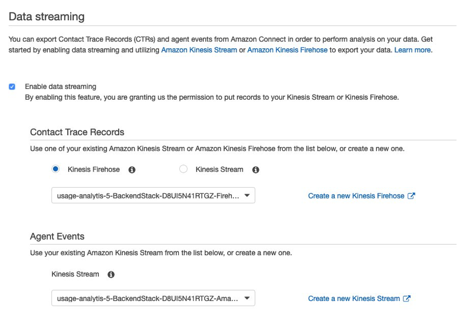
Task: Show info for Agent Events Kinesis Stream label
Action: click(111, 274)
